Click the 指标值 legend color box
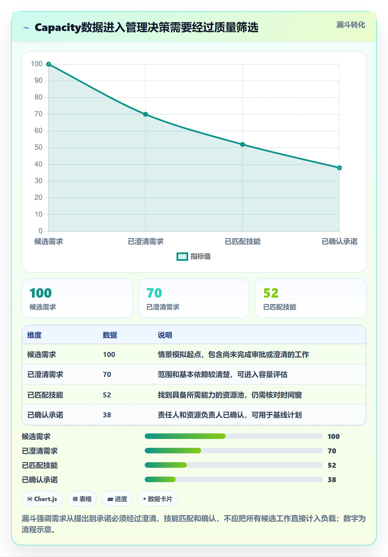388x557 pixels. pos(182,257)
